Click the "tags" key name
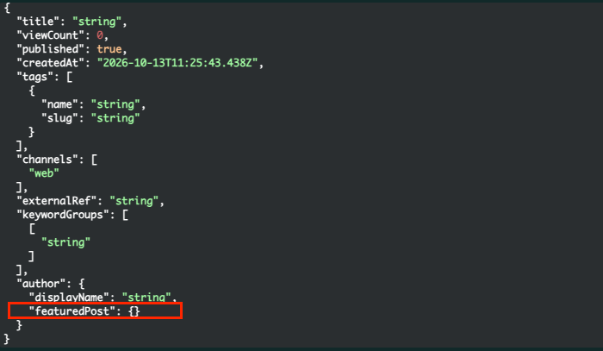This screenshot has width=603, height=351. (x=35, y=77)
